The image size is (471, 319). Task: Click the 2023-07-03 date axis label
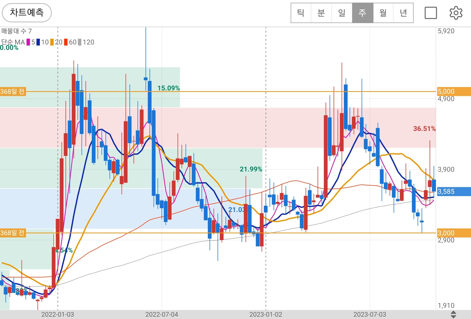tap(370, 314)
